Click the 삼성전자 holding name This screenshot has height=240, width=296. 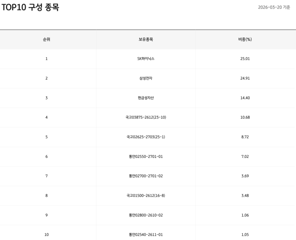(146, 78)
